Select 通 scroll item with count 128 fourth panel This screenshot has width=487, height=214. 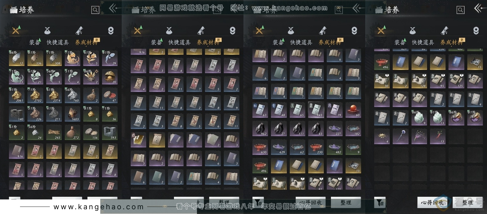[419, 81]
